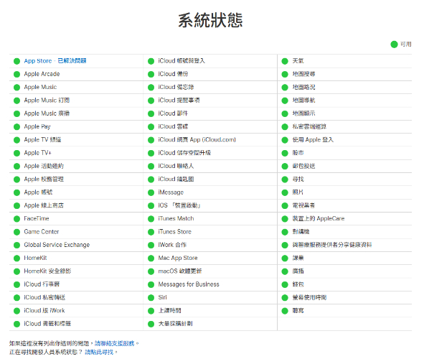Viewport: 424px width, 359px height.
Task: Click the 系統狀態 page heading
Action: 210,20
